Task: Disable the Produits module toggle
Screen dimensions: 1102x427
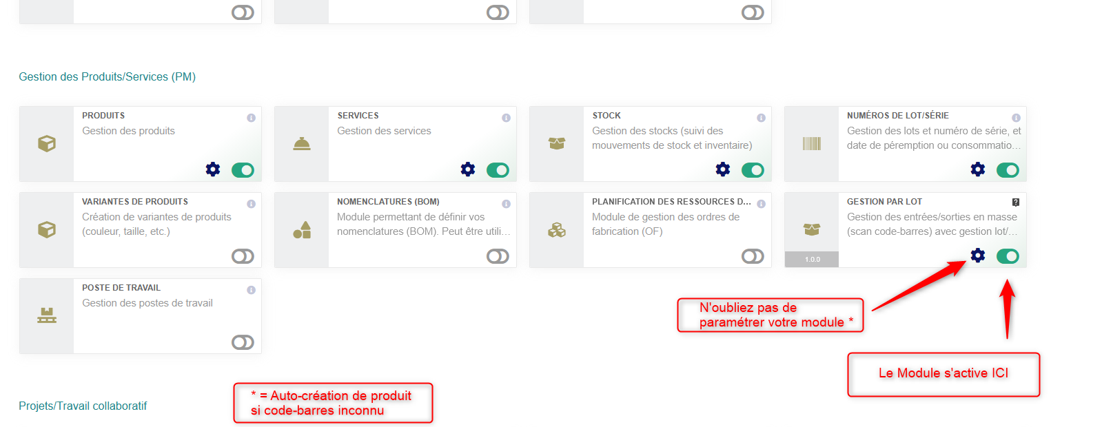Action: (x=243, y=170)
